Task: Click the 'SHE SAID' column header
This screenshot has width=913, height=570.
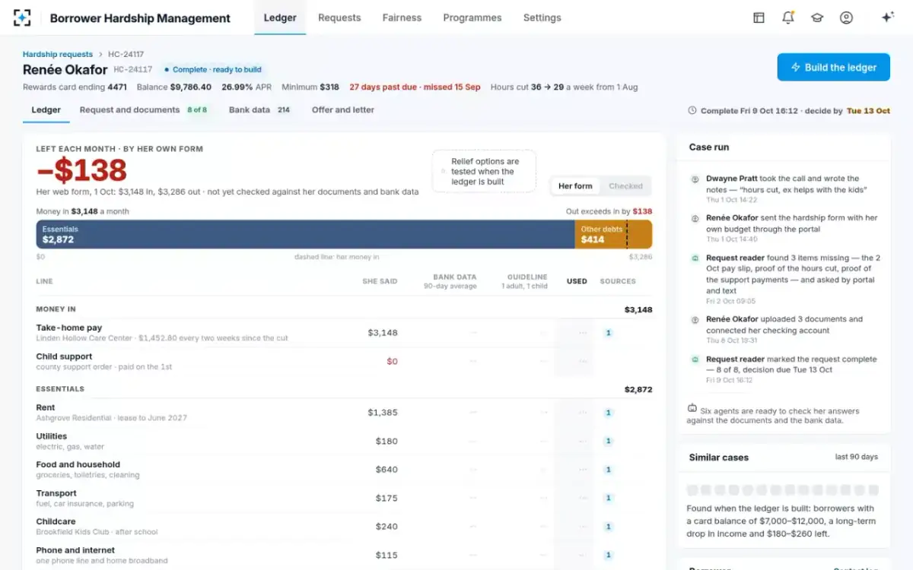Action: point(380,281)
